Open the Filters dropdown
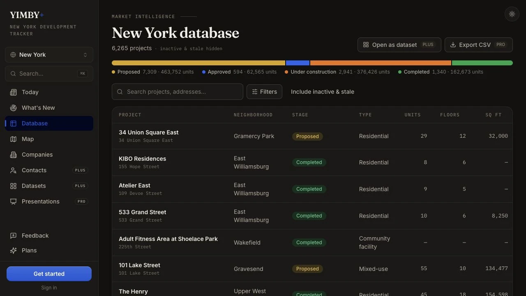The width and height of the screenshot is (526, 296). (x=264, y=92)
